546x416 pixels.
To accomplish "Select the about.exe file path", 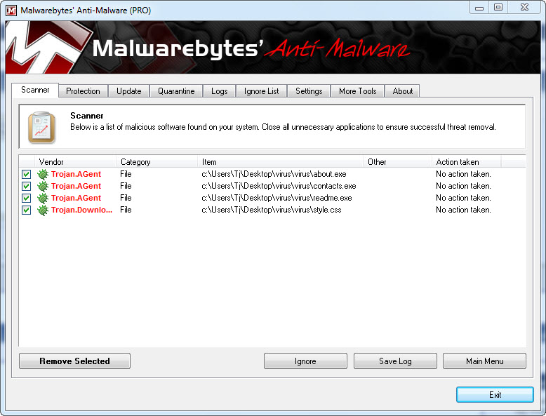I will [x=274, y=174].
